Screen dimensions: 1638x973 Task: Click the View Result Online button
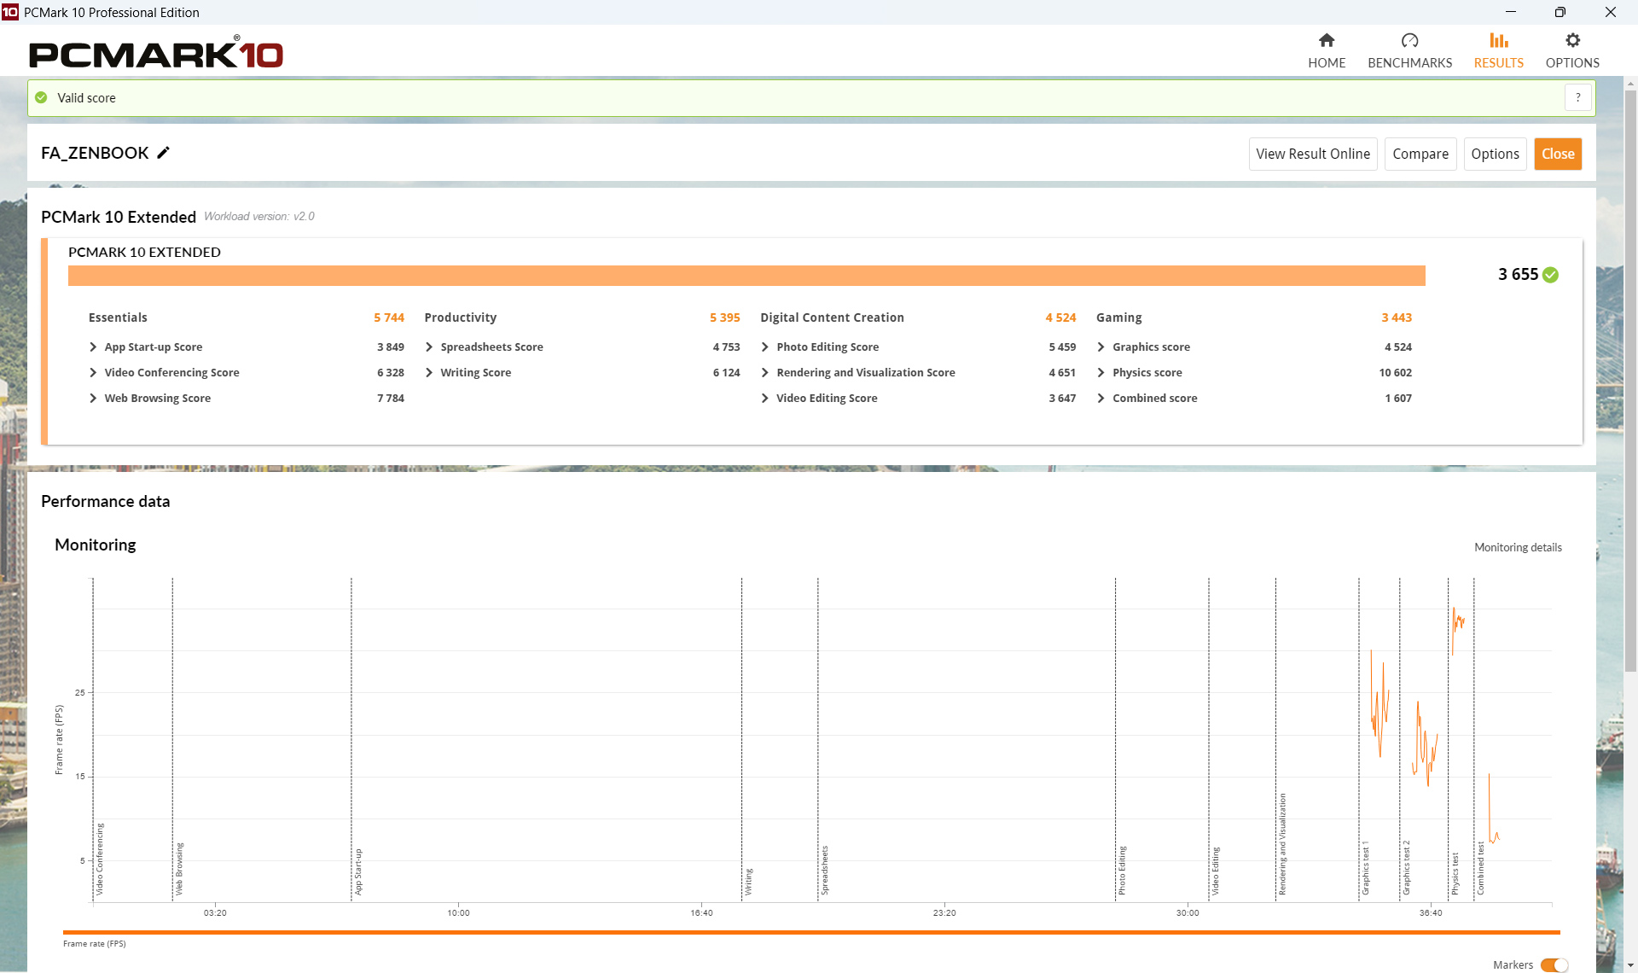pyautogui.click(x=1312, y=154)
